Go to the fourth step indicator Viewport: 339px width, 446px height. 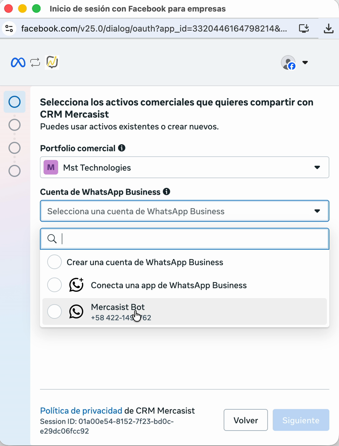(x=15, y=171)
